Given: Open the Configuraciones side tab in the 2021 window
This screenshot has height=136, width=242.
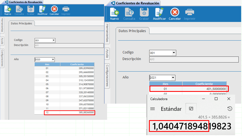Looking at the screenshot, I should [x=107, y=76].
